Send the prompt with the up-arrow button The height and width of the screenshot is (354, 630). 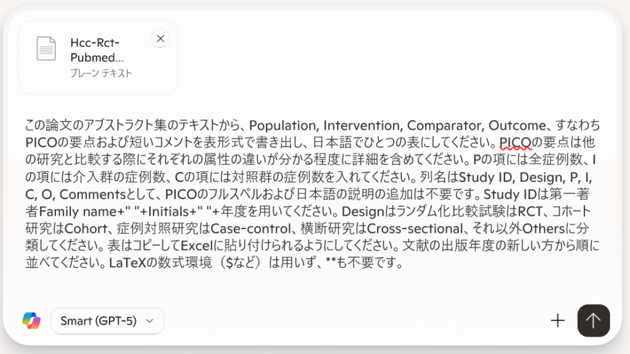pos(593,320)
